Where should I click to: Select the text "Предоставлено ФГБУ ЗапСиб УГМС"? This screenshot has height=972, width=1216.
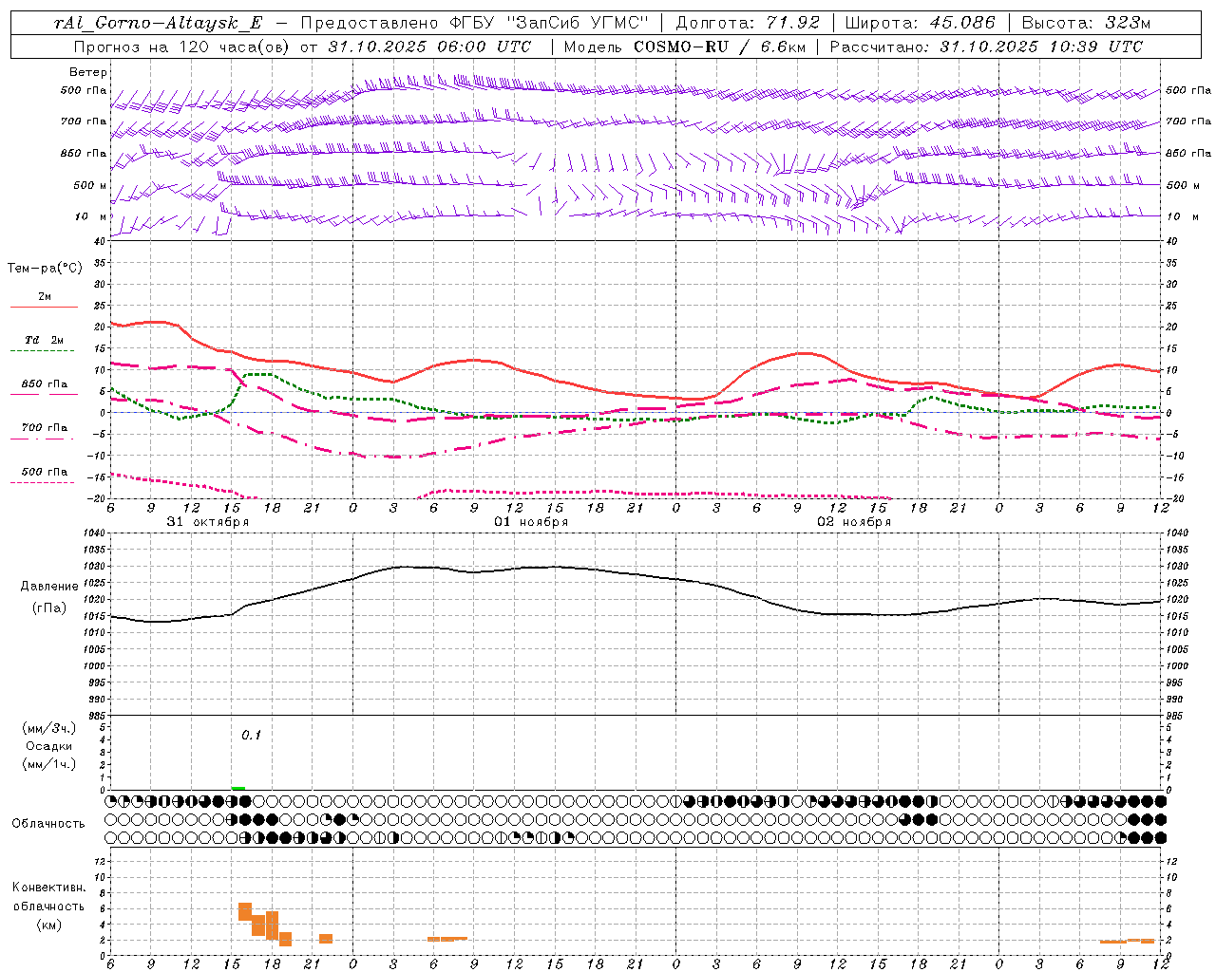click(474, 23)
